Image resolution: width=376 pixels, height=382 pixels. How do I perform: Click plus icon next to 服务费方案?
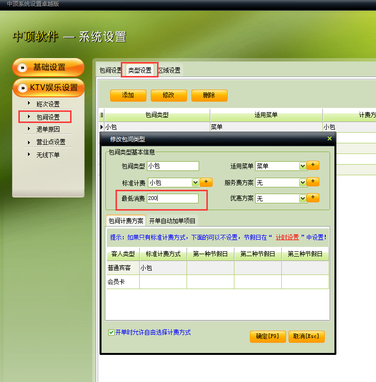tap(313, 182)
